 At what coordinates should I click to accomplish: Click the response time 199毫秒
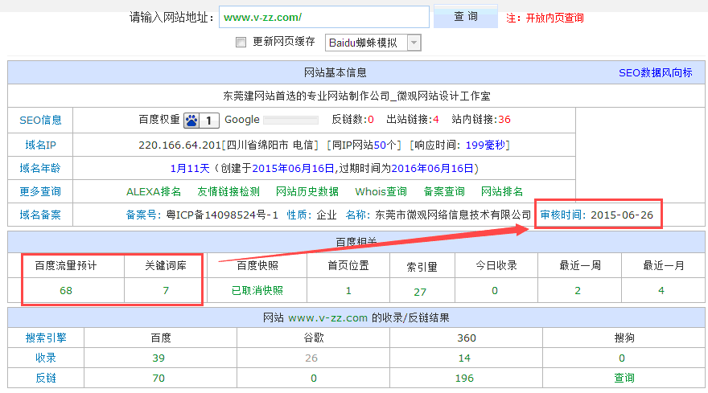click(x=485, y=145)
